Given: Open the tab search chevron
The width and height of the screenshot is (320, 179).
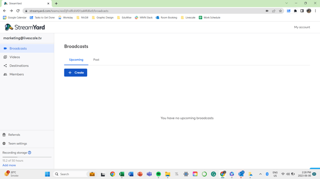Looking at the screenshot, I should pos(287,3).
